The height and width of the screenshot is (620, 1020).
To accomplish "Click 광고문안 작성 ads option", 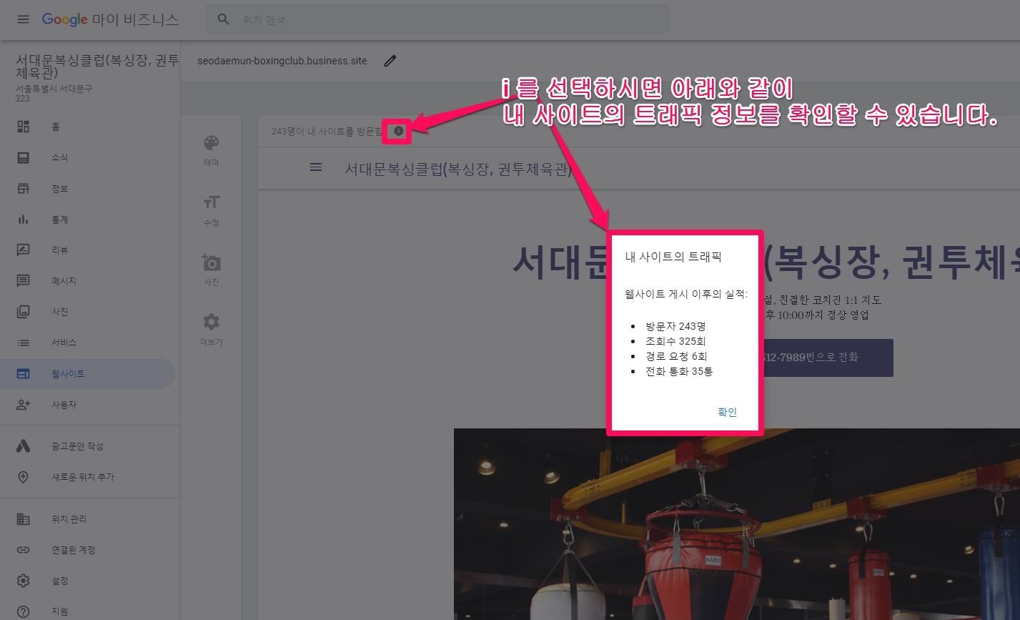I will [77, 446].
